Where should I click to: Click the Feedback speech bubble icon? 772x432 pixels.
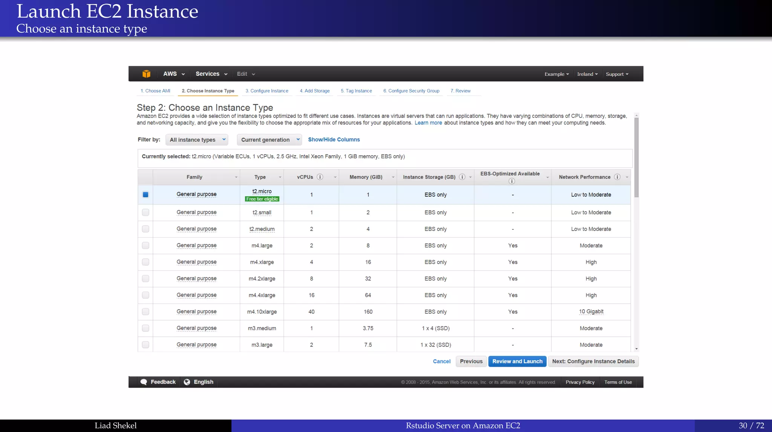[144, 382]
